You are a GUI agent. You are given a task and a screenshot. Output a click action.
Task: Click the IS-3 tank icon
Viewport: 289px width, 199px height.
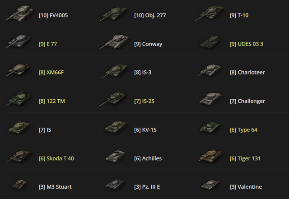tap(114, 70)
